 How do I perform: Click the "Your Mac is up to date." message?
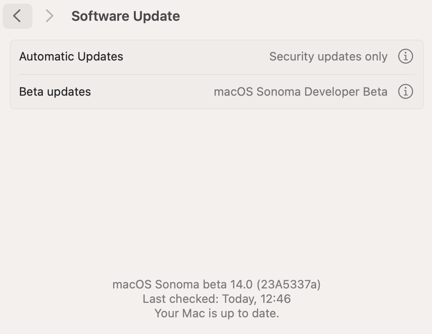pos(216,313)
